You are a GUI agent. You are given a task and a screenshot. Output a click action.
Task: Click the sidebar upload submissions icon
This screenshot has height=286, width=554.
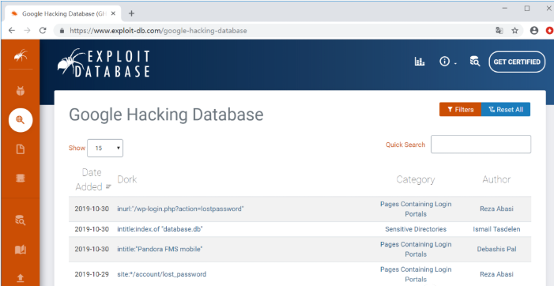point(21,278)
